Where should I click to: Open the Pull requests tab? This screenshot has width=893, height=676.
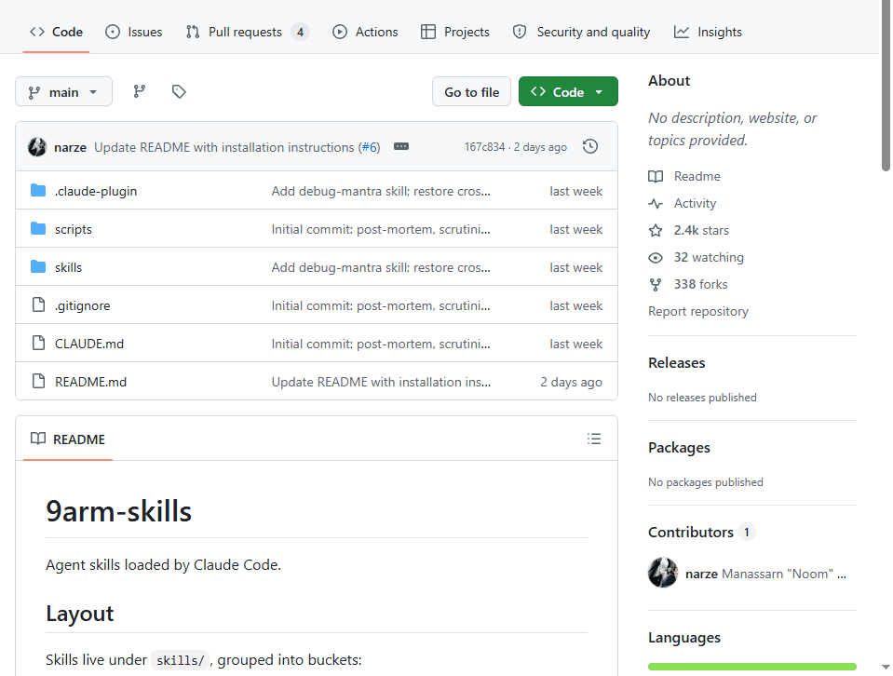click(247, 32)
